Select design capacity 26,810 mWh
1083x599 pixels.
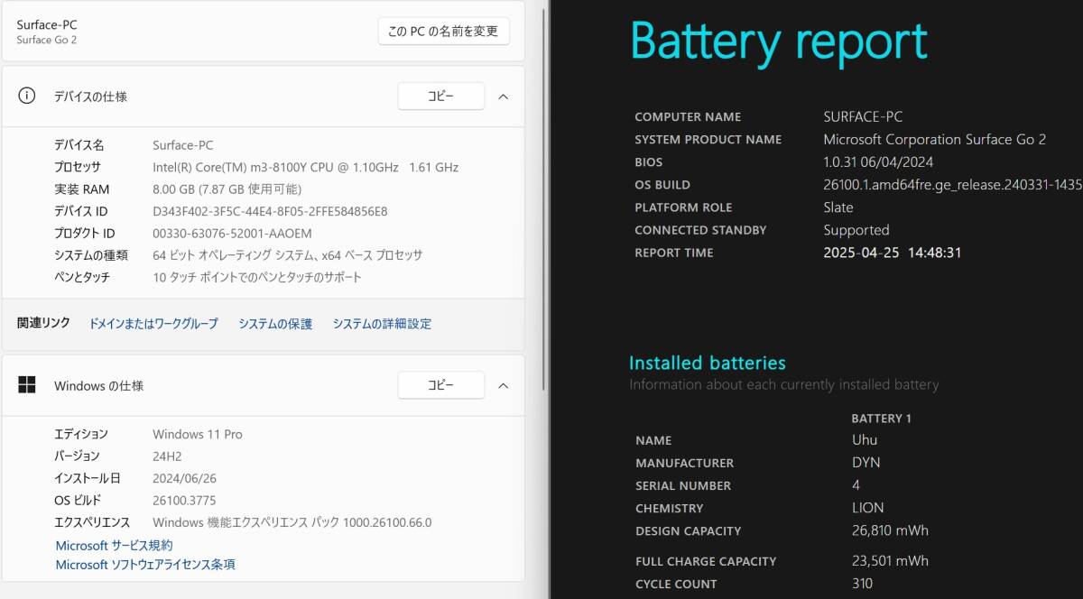(890, 530)
